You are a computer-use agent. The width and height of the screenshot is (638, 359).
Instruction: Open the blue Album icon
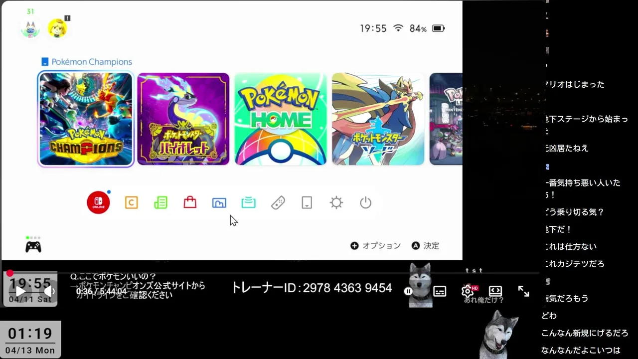click(x=219, y=202)
